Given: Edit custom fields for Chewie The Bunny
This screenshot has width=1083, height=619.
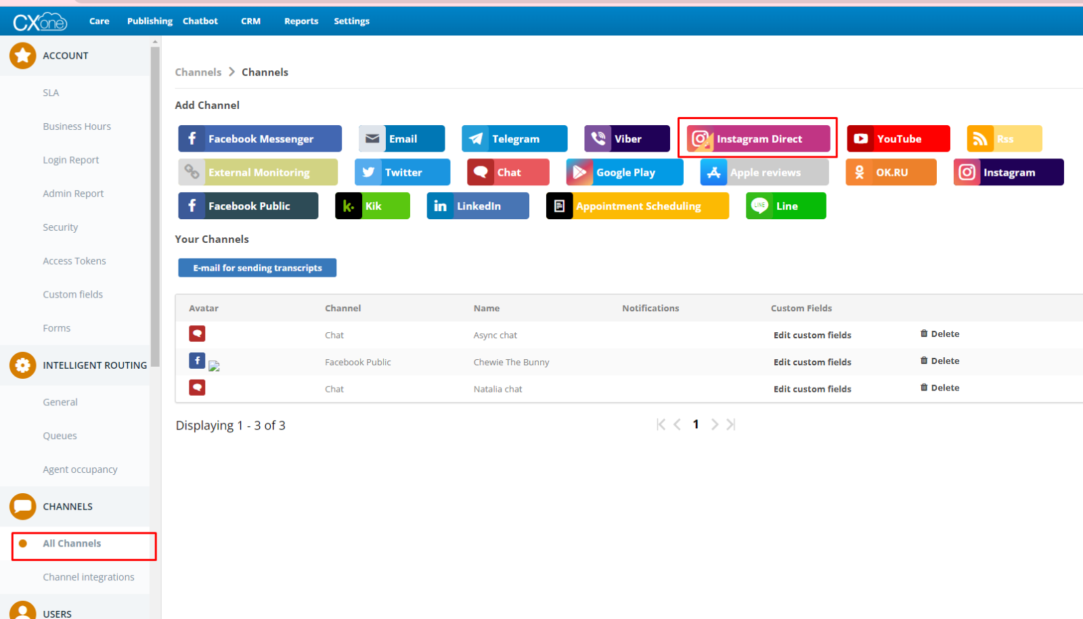Looking at the screenshot, I should point(812,362).
